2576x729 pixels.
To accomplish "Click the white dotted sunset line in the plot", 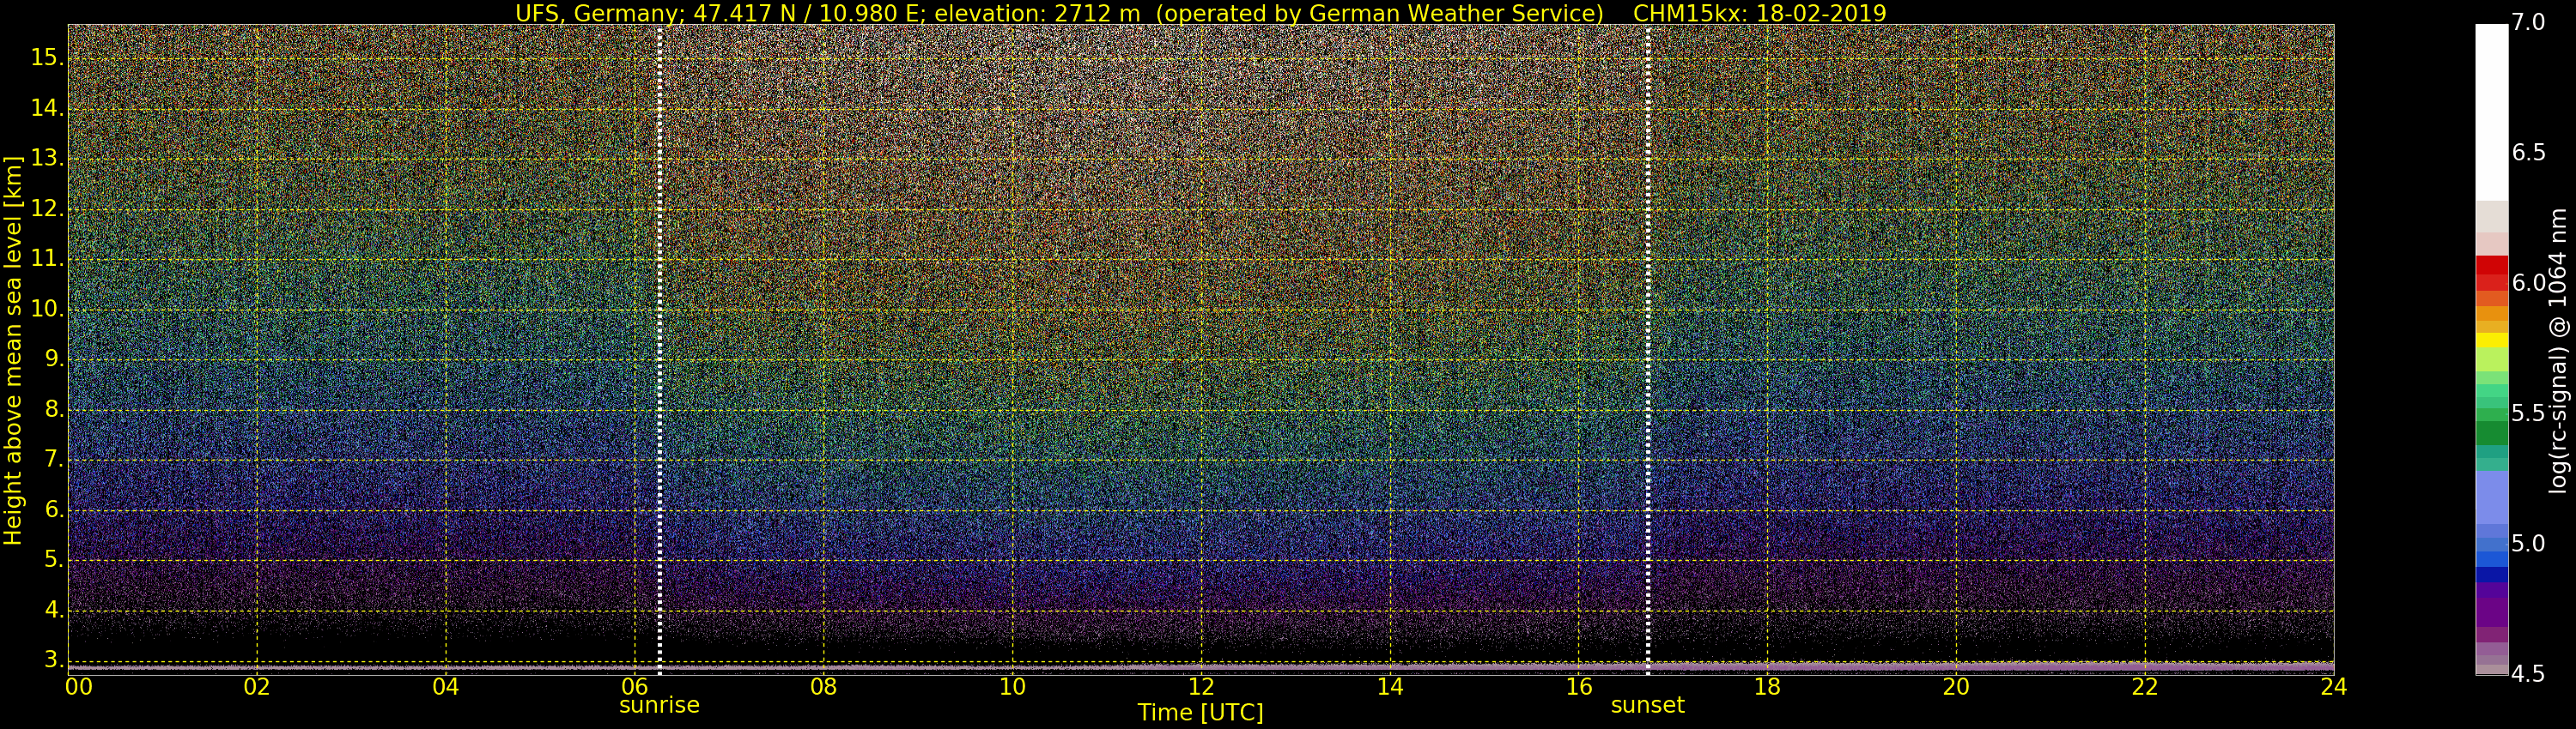I will [x=1648, y=350].
